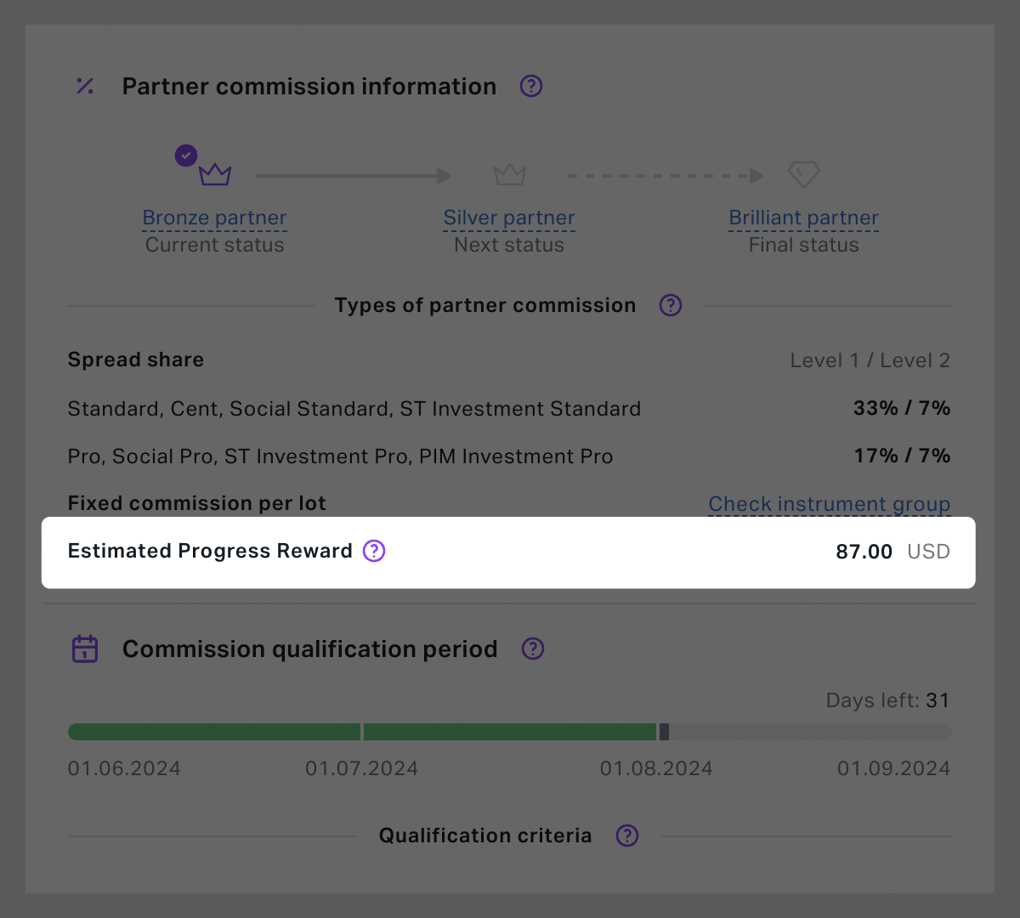This screenshot has height=918, width=1020.
Task: Click the first green qualification progress segment
Action: (214, 732)
